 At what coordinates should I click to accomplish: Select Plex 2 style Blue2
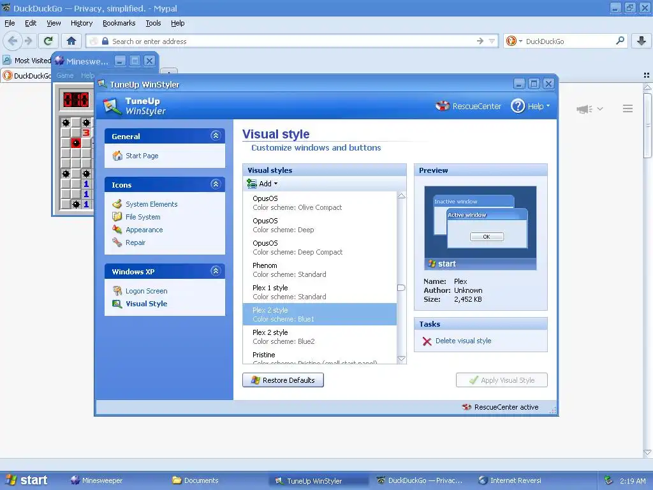[x=320, y=337]
